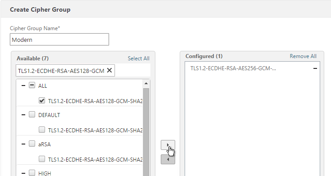This screenshot has height=176, width=331.
Task: Click the right arrow add-cipher button
Action: [x=168, y=145]
